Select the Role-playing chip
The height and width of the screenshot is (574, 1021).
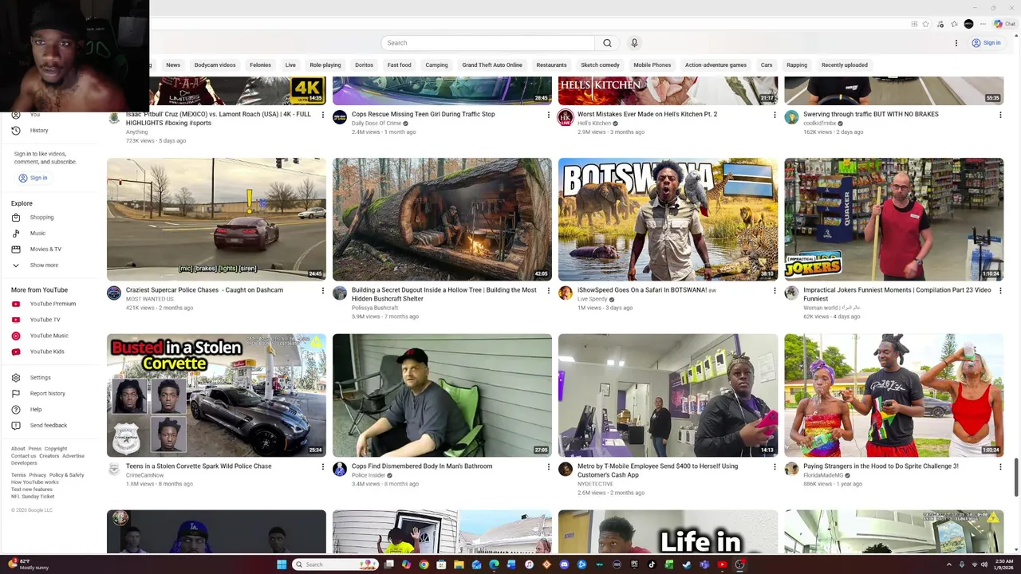325,65
